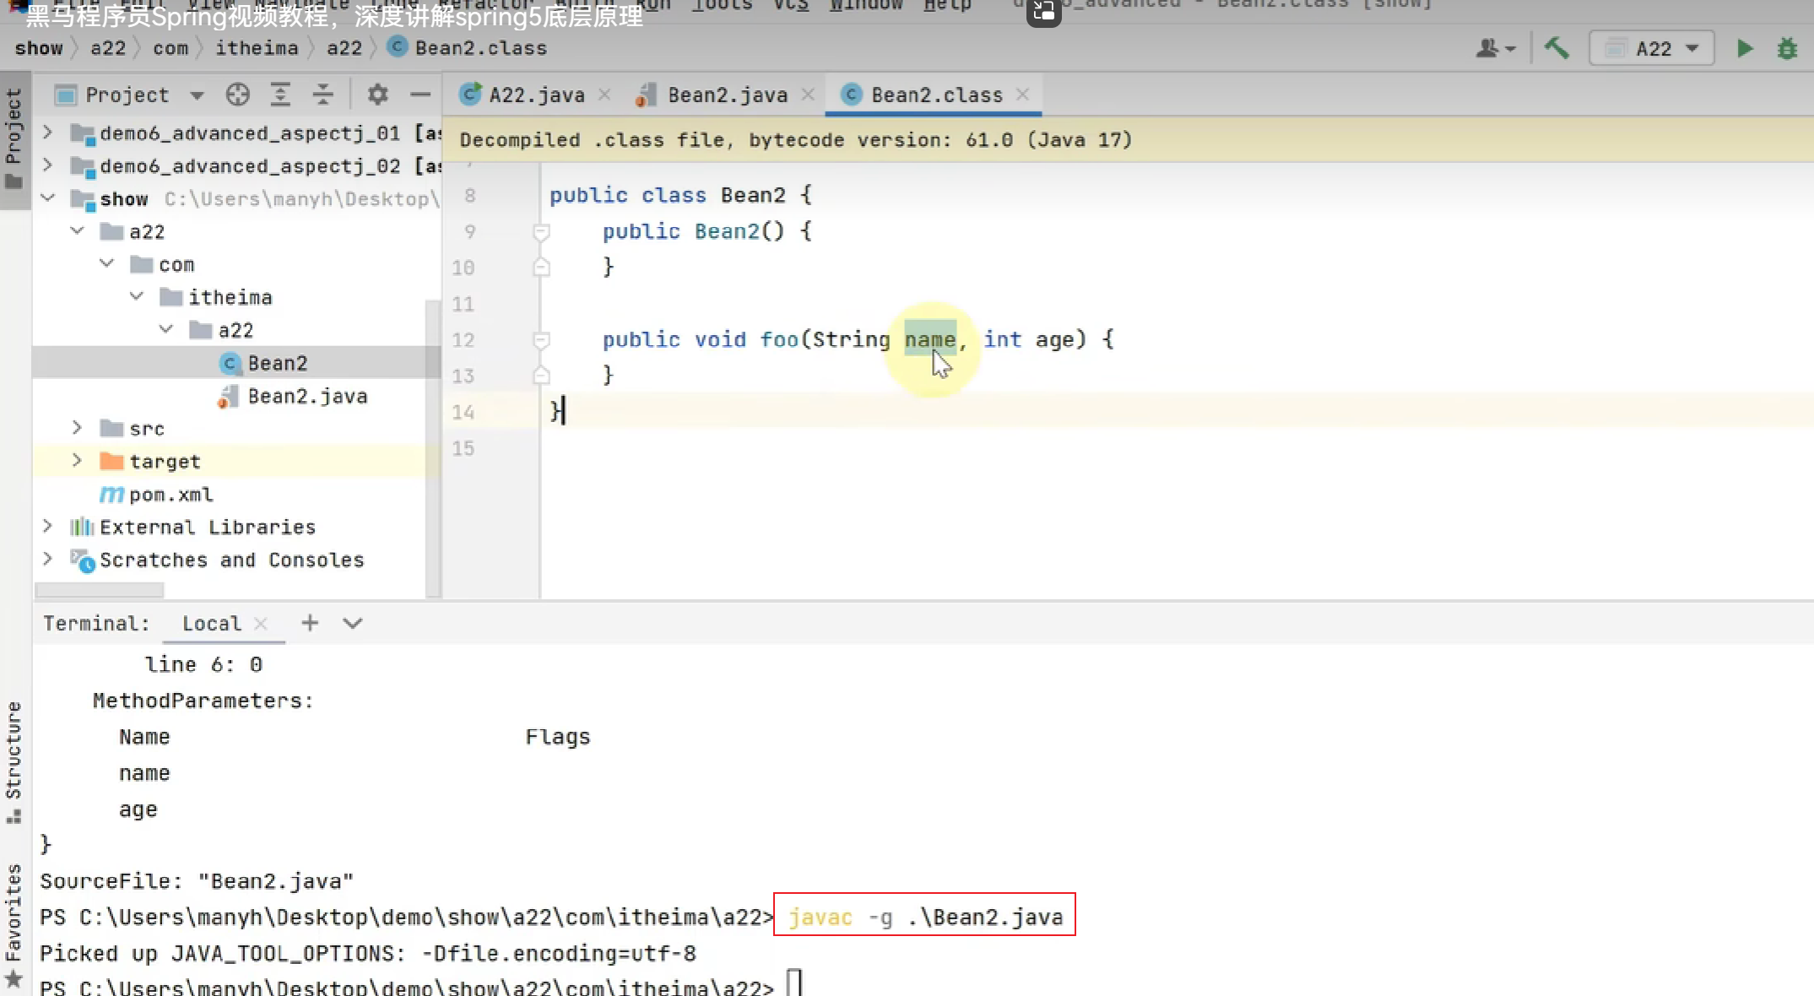Collapse the show project node
This screenshot has width=1814, height=996.
click(48, 198)
